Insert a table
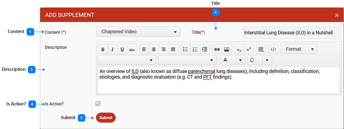 tap(261, 49)
